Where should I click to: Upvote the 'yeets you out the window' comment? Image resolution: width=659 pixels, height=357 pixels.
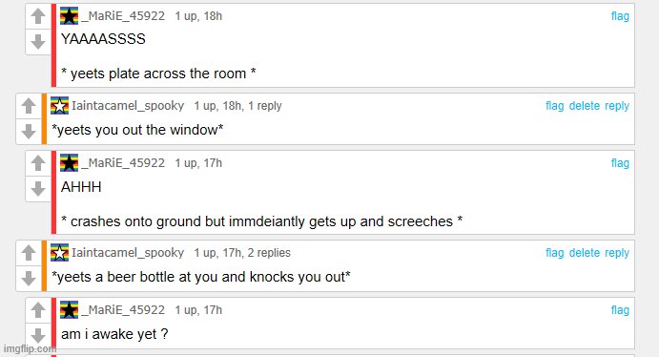point(29,106)
